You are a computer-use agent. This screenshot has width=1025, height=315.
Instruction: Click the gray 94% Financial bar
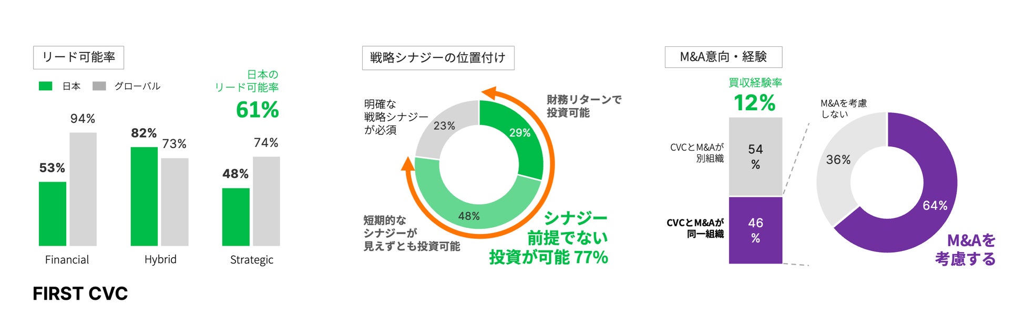[83, 189]
